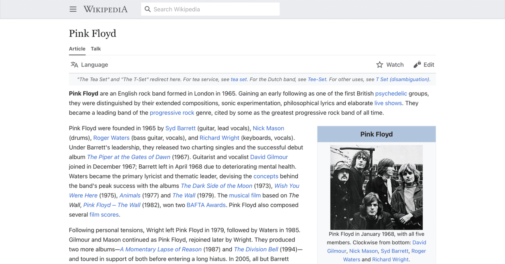Click the Pink Floyd page heading
The width and height of the screenshot is (505, 264).
[x=93, y=33]
